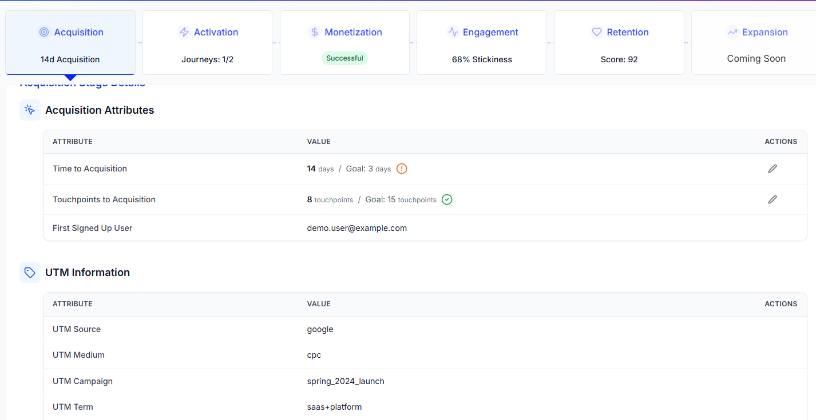Image resolution: width=816 pixels, height=420 pixels.
Task: Click the heart icon beside Retention
Action: pos(596,32)
